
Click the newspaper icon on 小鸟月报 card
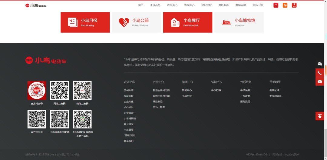coord(73,22)
